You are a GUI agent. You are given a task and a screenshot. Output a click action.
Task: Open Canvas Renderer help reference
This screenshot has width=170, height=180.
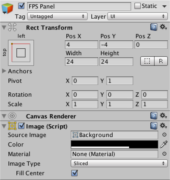154,116
